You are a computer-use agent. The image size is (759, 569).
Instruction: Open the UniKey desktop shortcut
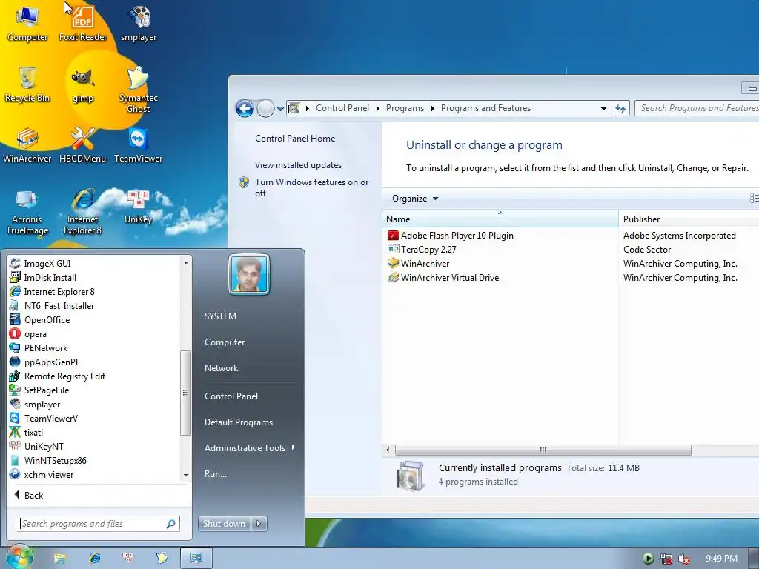[139, 207]
